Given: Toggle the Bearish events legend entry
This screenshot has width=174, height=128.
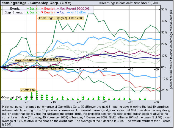Looking at the screenshot, I should pos(49,8).
